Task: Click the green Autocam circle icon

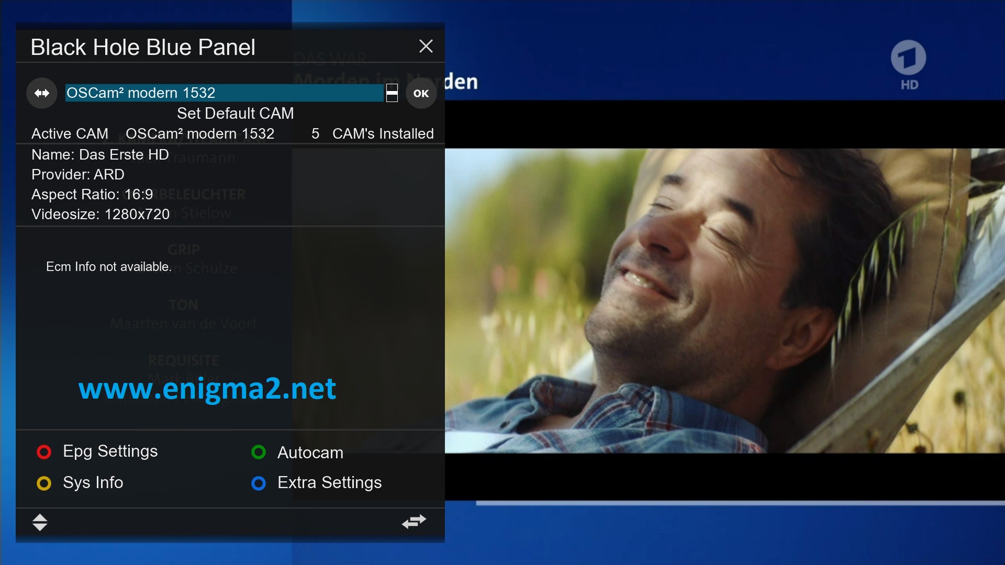Action: click(259, 452)
